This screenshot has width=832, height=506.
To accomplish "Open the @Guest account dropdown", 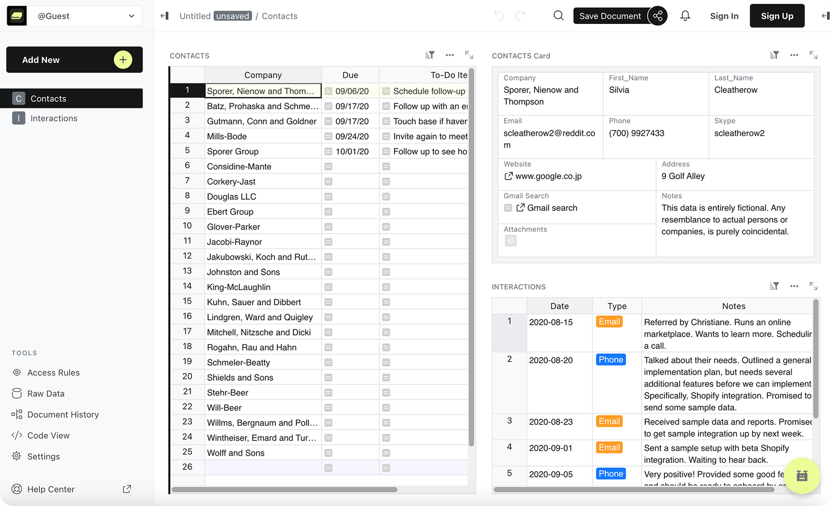I will point(85,16).
